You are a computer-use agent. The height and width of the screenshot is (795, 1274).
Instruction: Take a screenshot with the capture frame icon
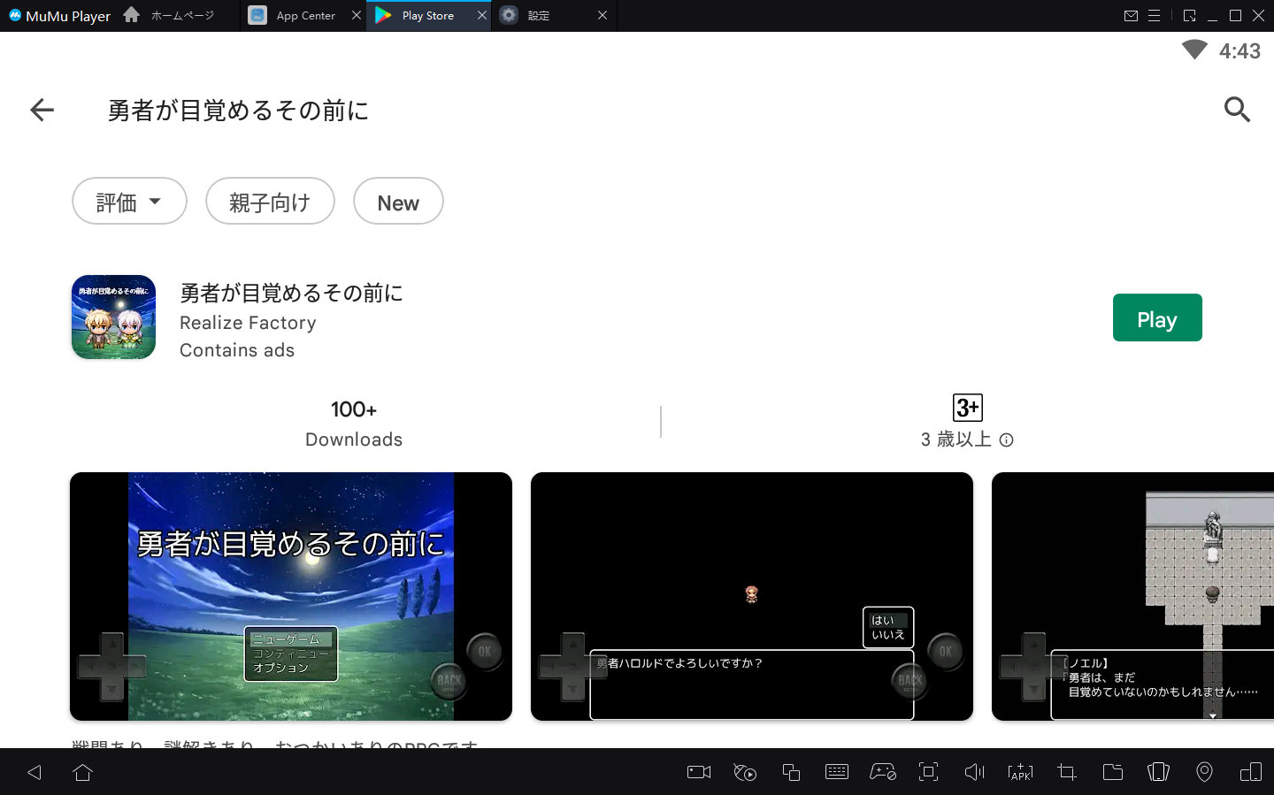pos(928,772)
